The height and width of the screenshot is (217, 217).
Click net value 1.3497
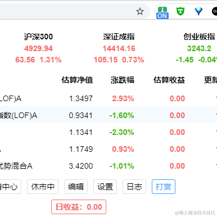point(81,98)
